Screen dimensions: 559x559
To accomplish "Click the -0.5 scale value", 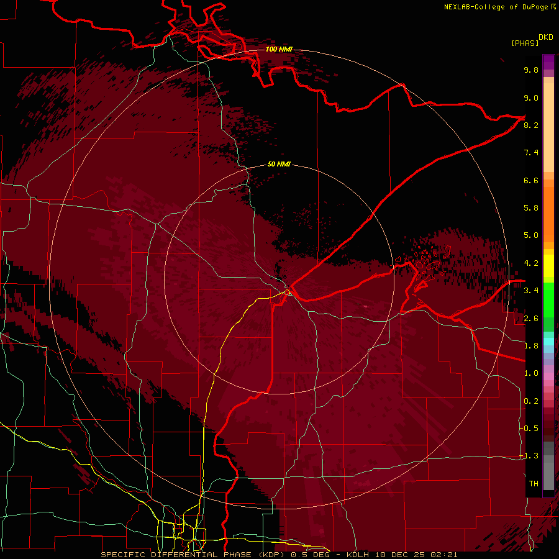I will [529, 429].
